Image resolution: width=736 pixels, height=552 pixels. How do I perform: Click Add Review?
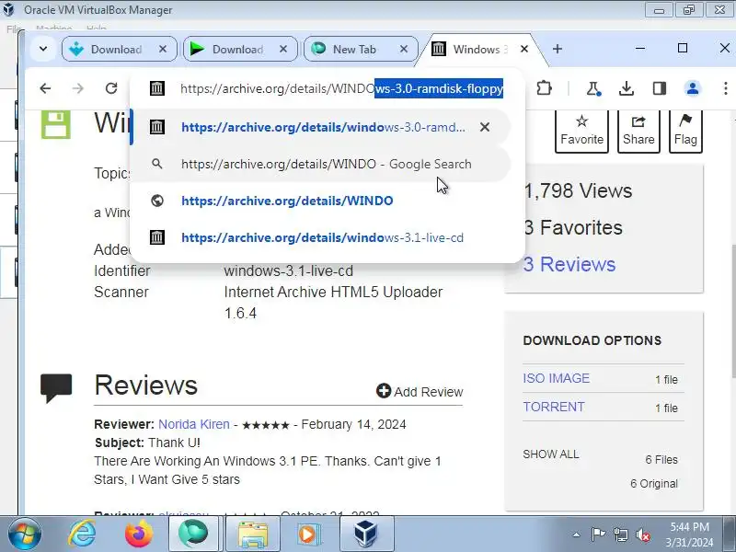(x=420, y=392)
